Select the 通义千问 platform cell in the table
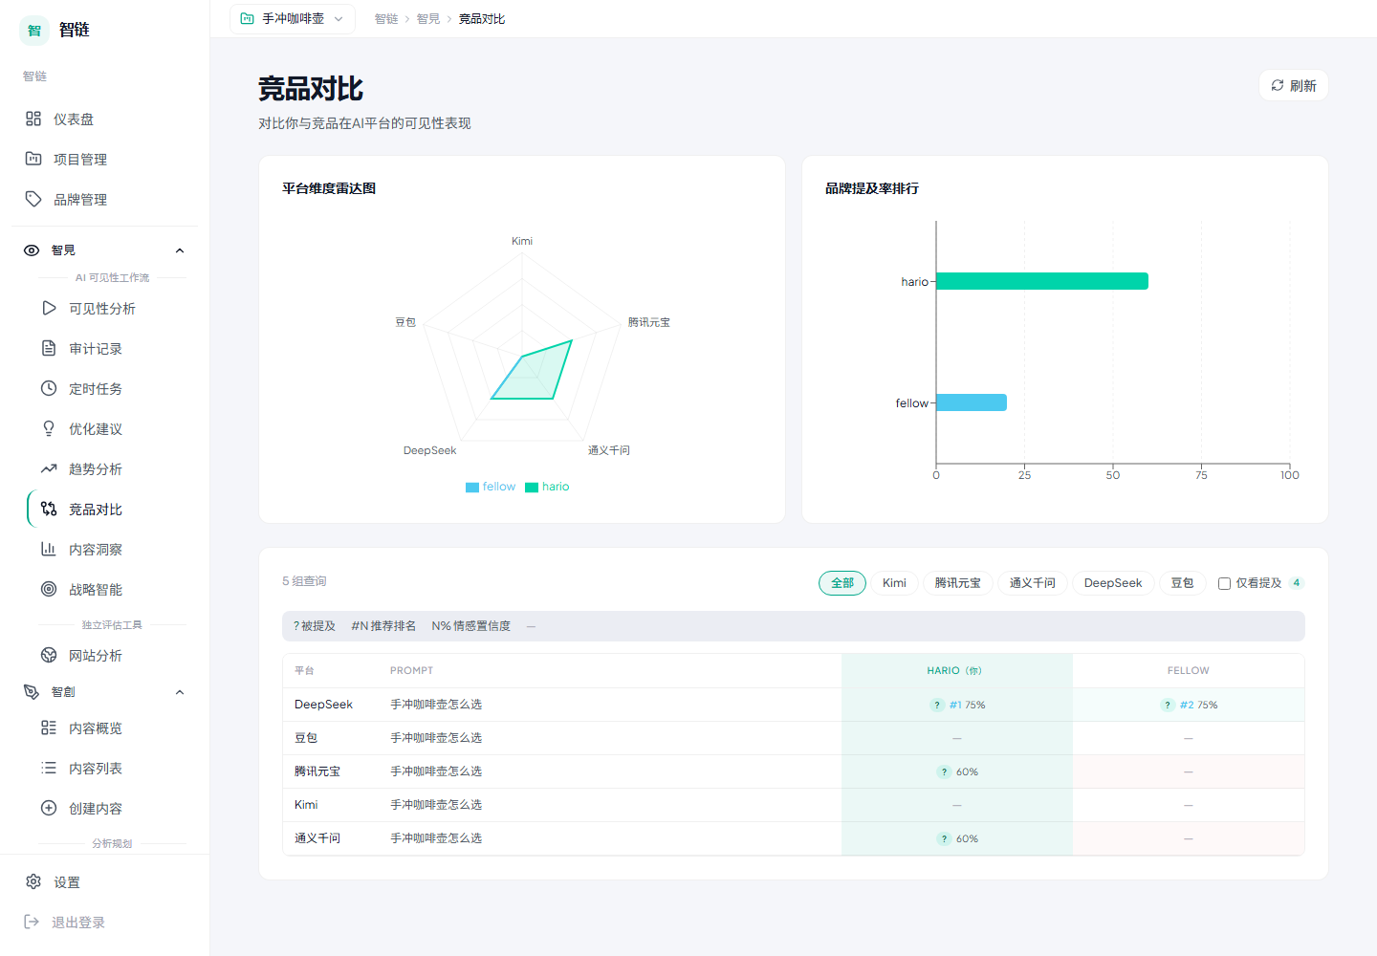 [x=317, y=838]
